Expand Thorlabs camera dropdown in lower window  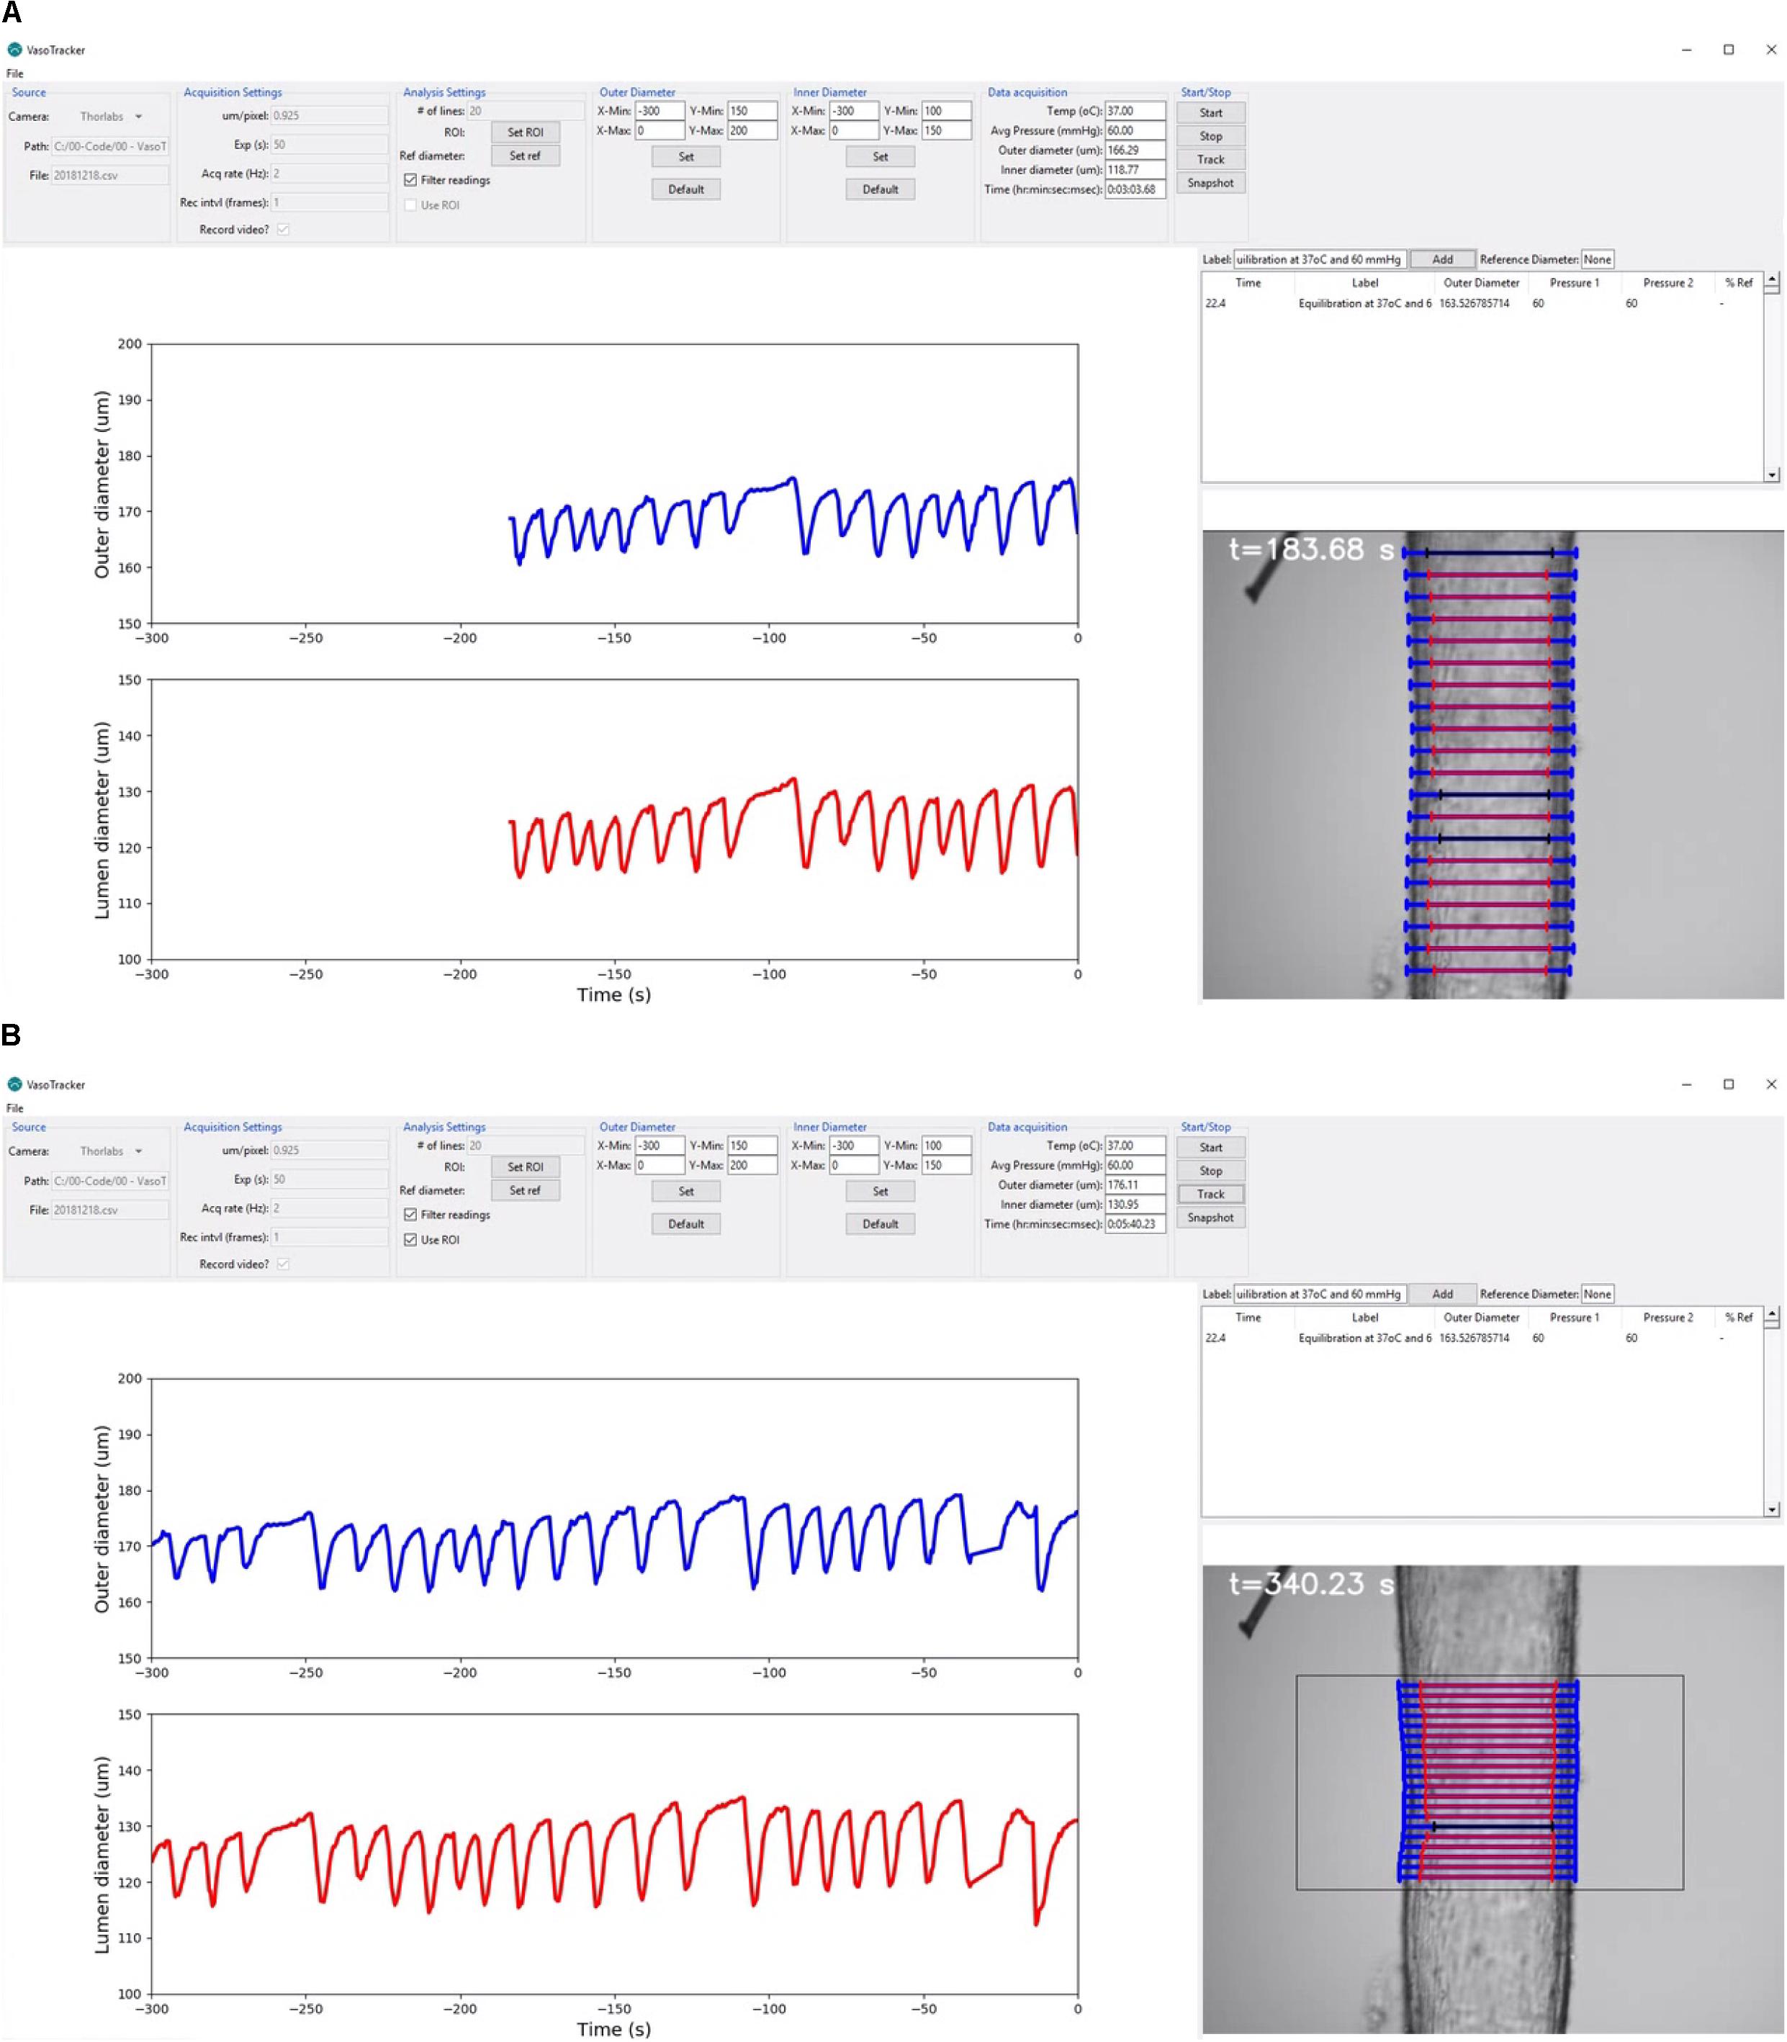[x=139, y=1151]
